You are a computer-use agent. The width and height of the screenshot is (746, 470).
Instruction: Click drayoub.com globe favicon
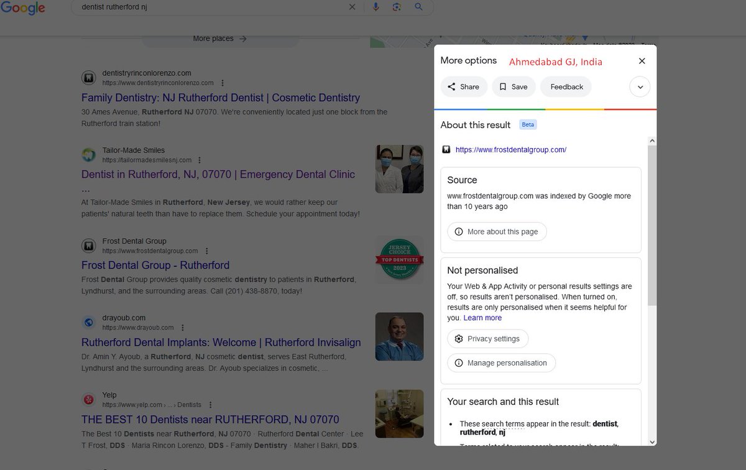pos(89,323)
